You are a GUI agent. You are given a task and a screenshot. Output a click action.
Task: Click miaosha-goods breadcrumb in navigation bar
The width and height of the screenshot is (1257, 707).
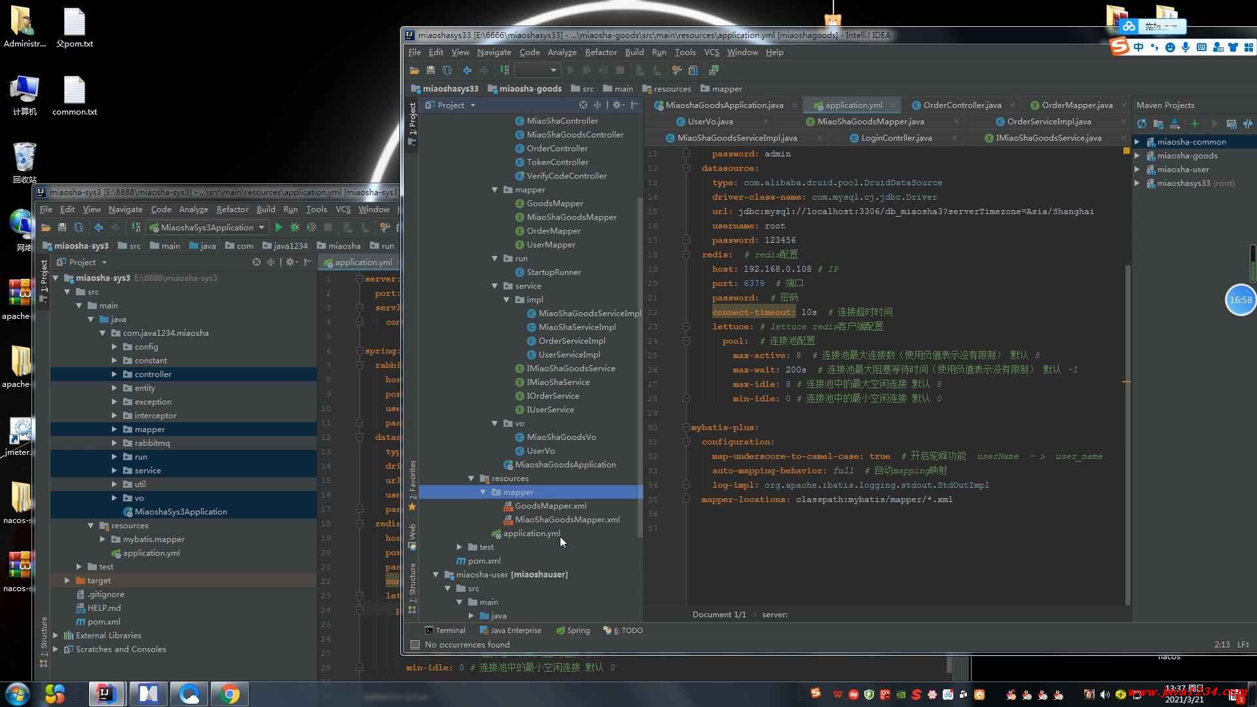[524, 89]
